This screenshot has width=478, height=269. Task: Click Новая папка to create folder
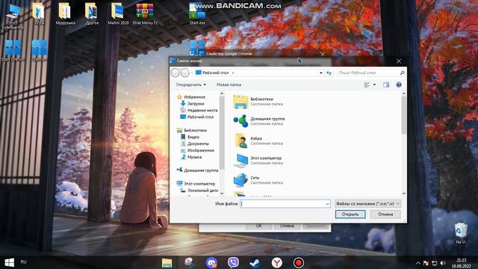coord(229,84)
